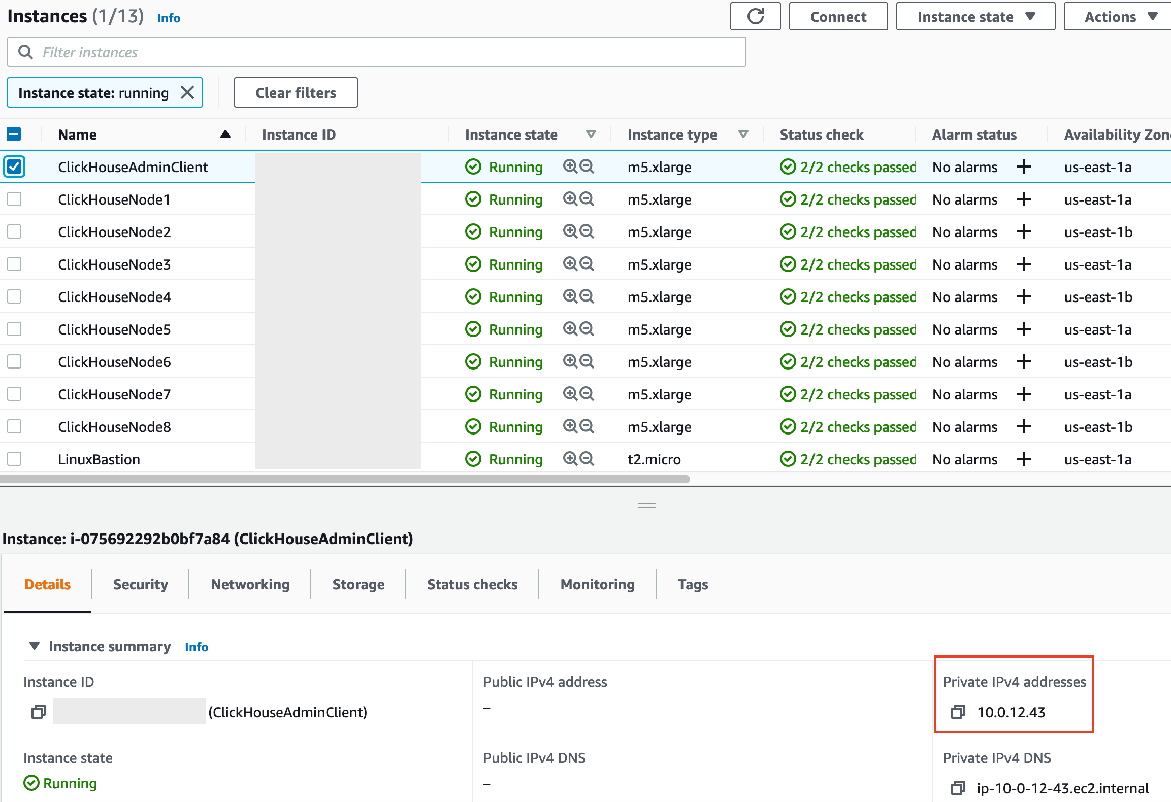Click the Instance ID column header
Viewport: 1171px width, 802px height.
(299, 135)
